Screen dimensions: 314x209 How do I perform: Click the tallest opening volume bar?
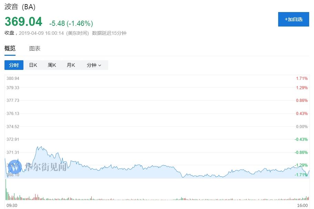[6, 190]
